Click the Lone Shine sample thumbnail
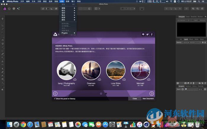Image resolution: width=207 pixels, height=129 pixels. (116, 70)
